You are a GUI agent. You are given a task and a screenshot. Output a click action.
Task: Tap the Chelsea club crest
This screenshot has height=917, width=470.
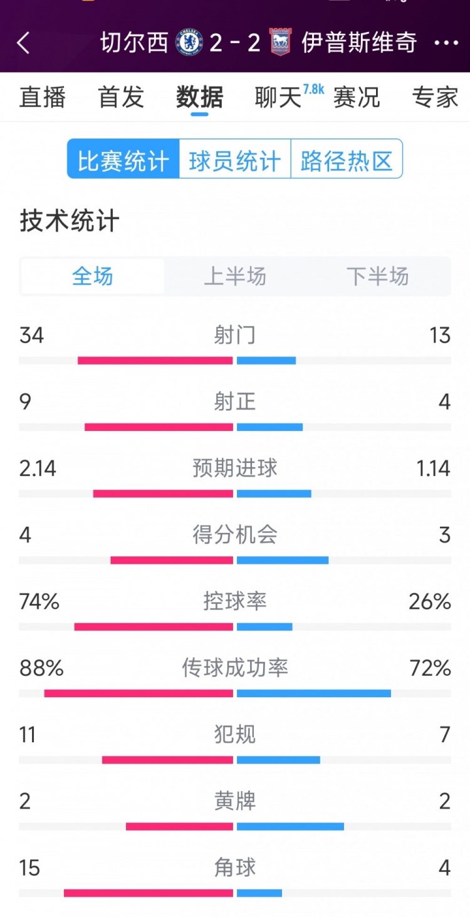coord(189,42)
